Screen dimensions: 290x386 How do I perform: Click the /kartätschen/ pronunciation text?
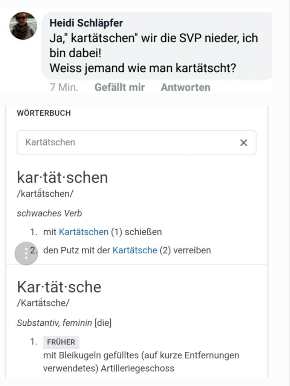pyautogui.click(x=45, y=193)
